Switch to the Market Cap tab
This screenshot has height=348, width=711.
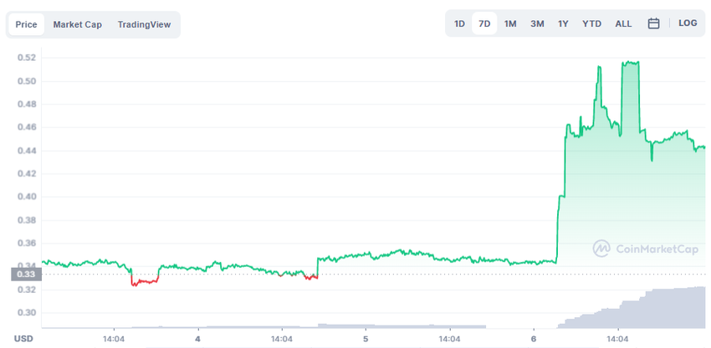pyautogui.click(x=78, y=24)
